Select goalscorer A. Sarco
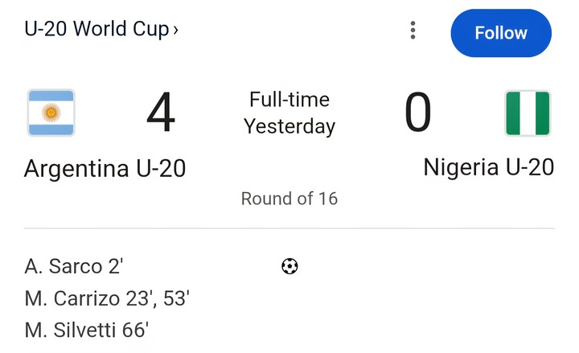This screenshot has height=353, width=579. pyautogui.click(x=64, y=266)
